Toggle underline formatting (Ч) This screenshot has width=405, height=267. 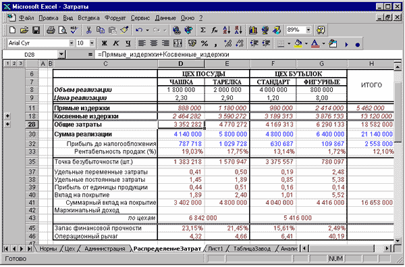[128, 43]
